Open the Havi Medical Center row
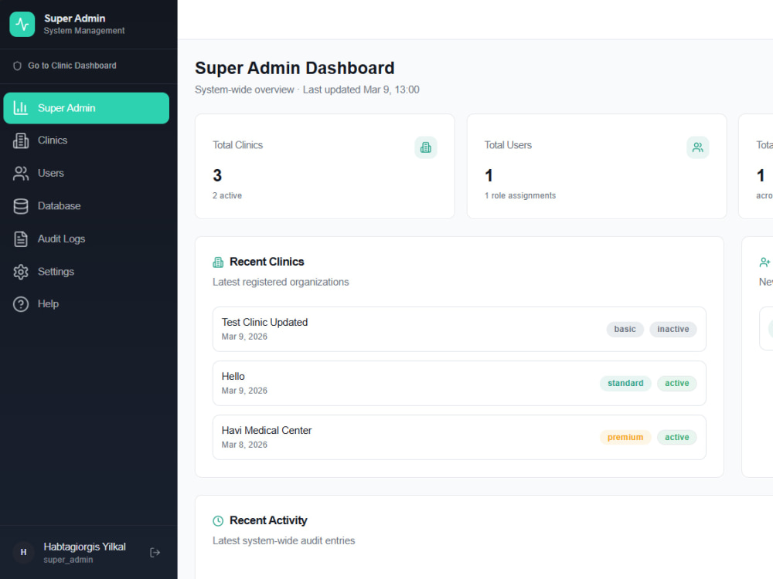Viewport: 773px width, 579px height. pyautogui.click(x=459, y=438)
